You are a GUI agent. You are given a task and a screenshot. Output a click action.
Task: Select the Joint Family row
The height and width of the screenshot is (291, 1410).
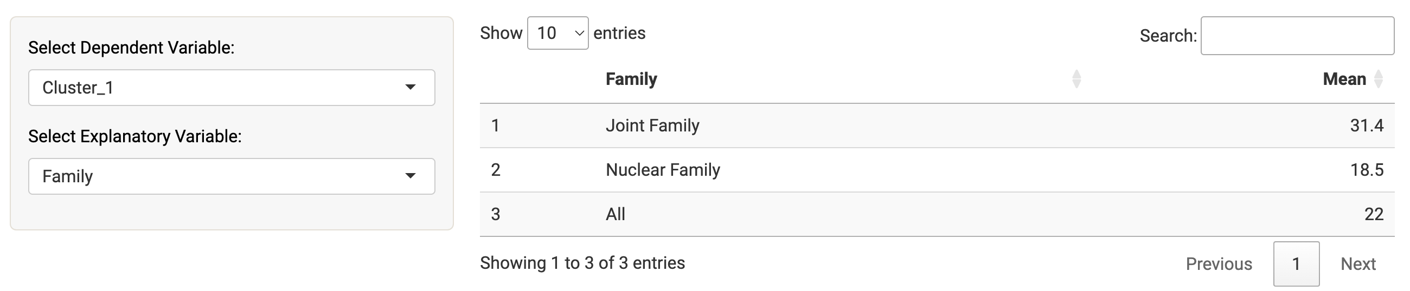click(937, 125)
